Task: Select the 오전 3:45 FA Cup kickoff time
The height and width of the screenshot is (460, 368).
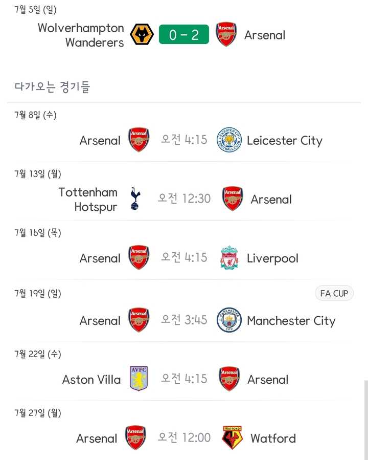Action: pyautogui.click(x=184, y=320)
